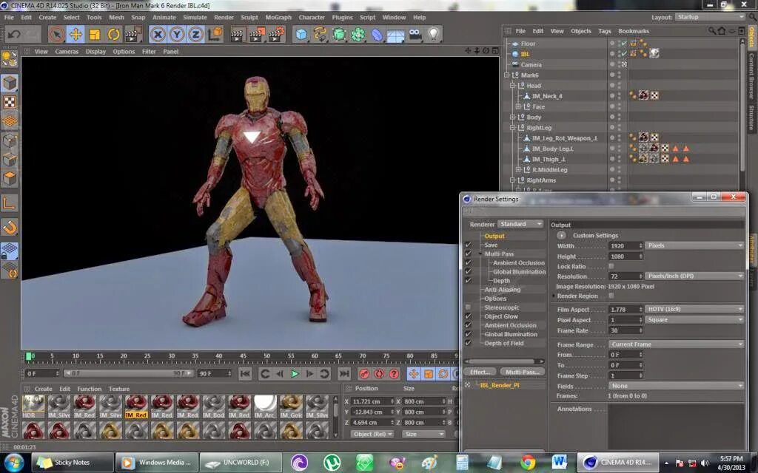Click the HyperNURBS generator icon
The image size is (758, 473).
coord(339,34)
